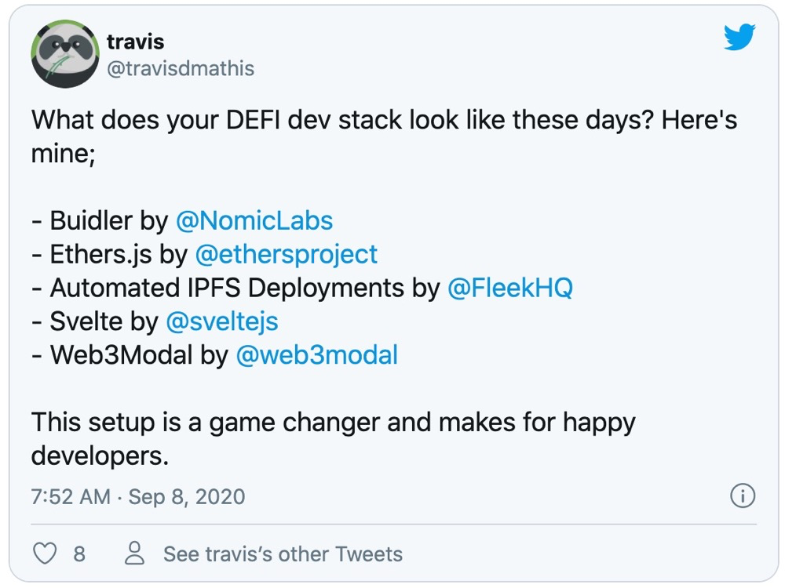Click the @web3modal mention

click(x=316, y=355)
